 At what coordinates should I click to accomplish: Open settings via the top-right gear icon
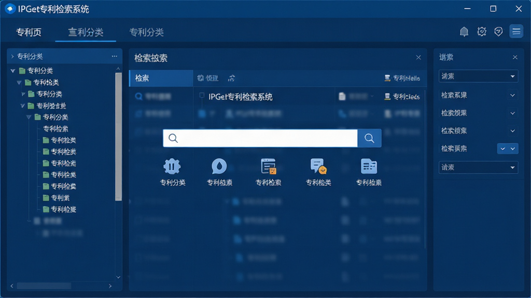482,32
